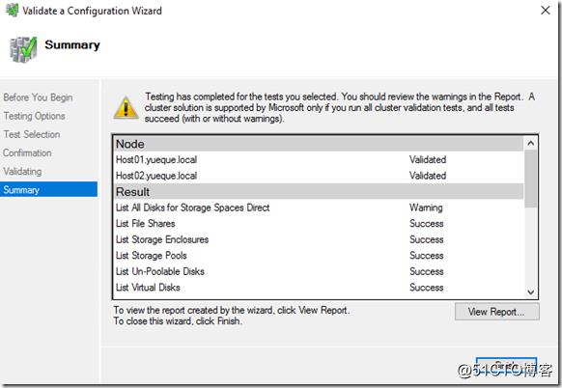562x388 pixels.
Task: Select the Host02.yueque.local node row
Action: click(x=319, y=176)
